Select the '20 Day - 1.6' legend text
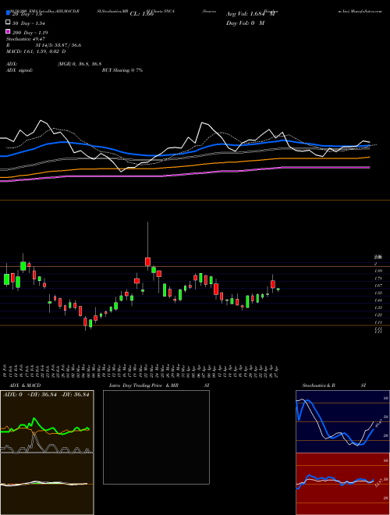This screenshot has height=515, width=390. point(27,14)
